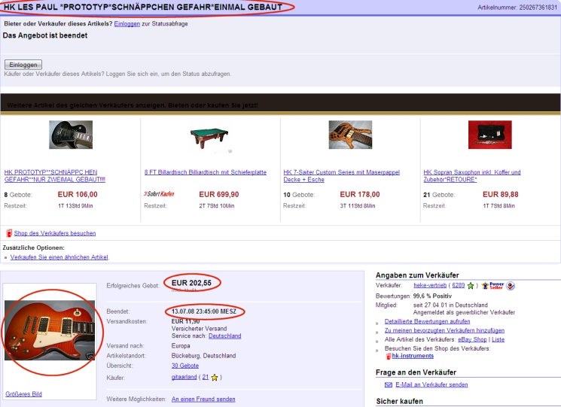Click the red shop icon beside Shop des Verkäufers
This screenshot has width=561, height=407.
[9, 233]
